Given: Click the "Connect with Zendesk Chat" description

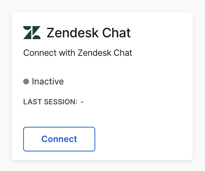Looking at the screenshot, I should (78, 53).
